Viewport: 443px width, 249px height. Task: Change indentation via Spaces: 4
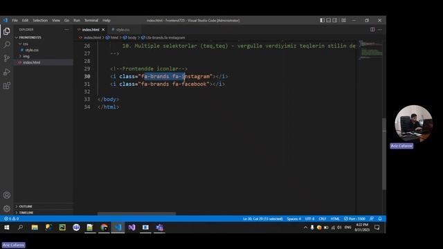(x=293, y=219)
